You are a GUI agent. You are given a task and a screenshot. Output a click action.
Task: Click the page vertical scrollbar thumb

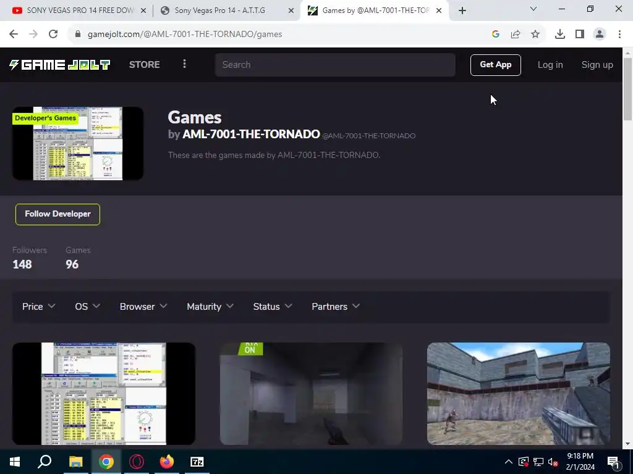click(627, 89)
